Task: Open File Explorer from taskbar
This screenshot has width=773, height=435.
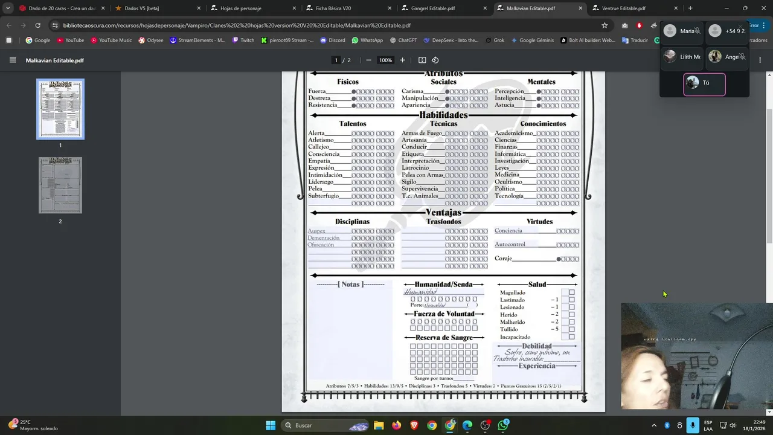Action: (x=379, y=425)
